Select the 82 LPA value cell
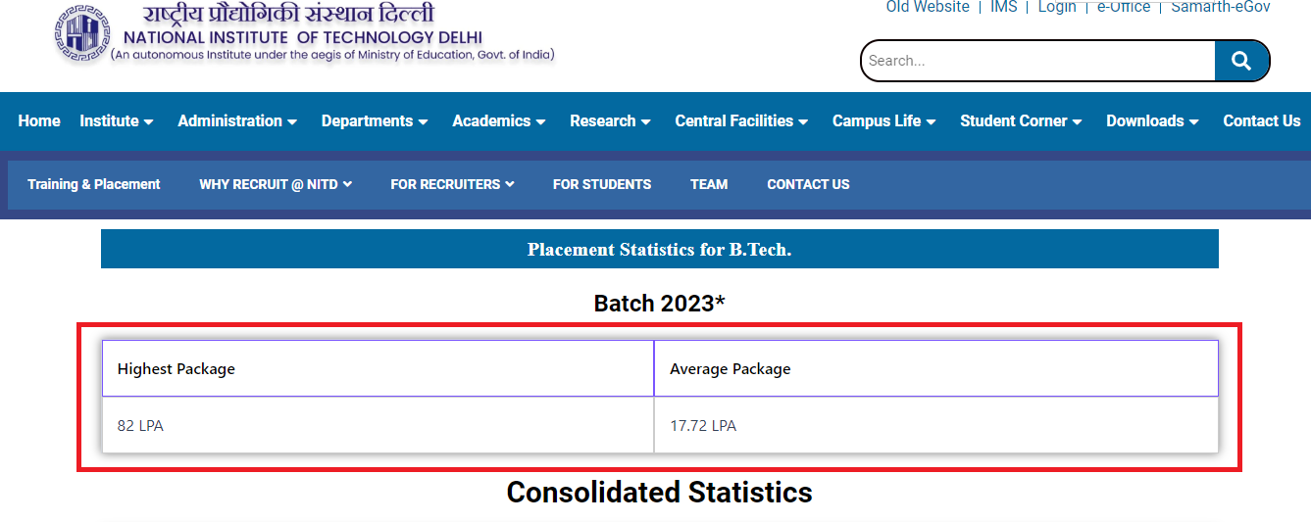The image size is (1311, 522). pos(378,425)
